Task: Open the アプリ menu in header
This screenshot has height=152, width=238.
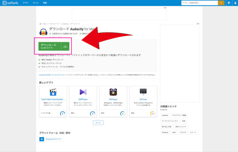Action: 26,3
